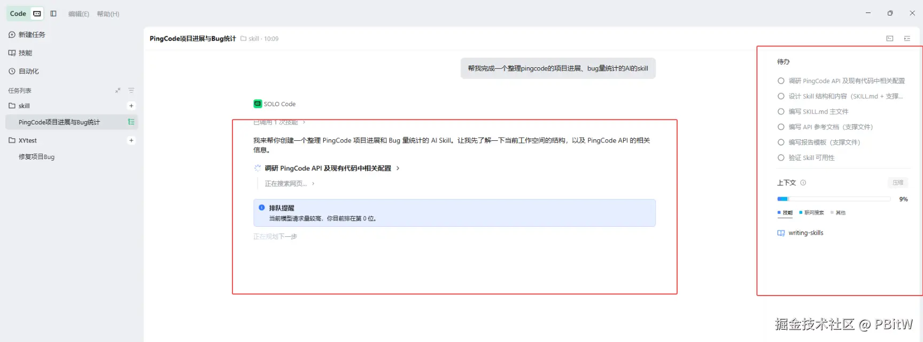Click the writing-skills book icon
Image resolution: width=923 pixels, height=342 pixels.
781,233
